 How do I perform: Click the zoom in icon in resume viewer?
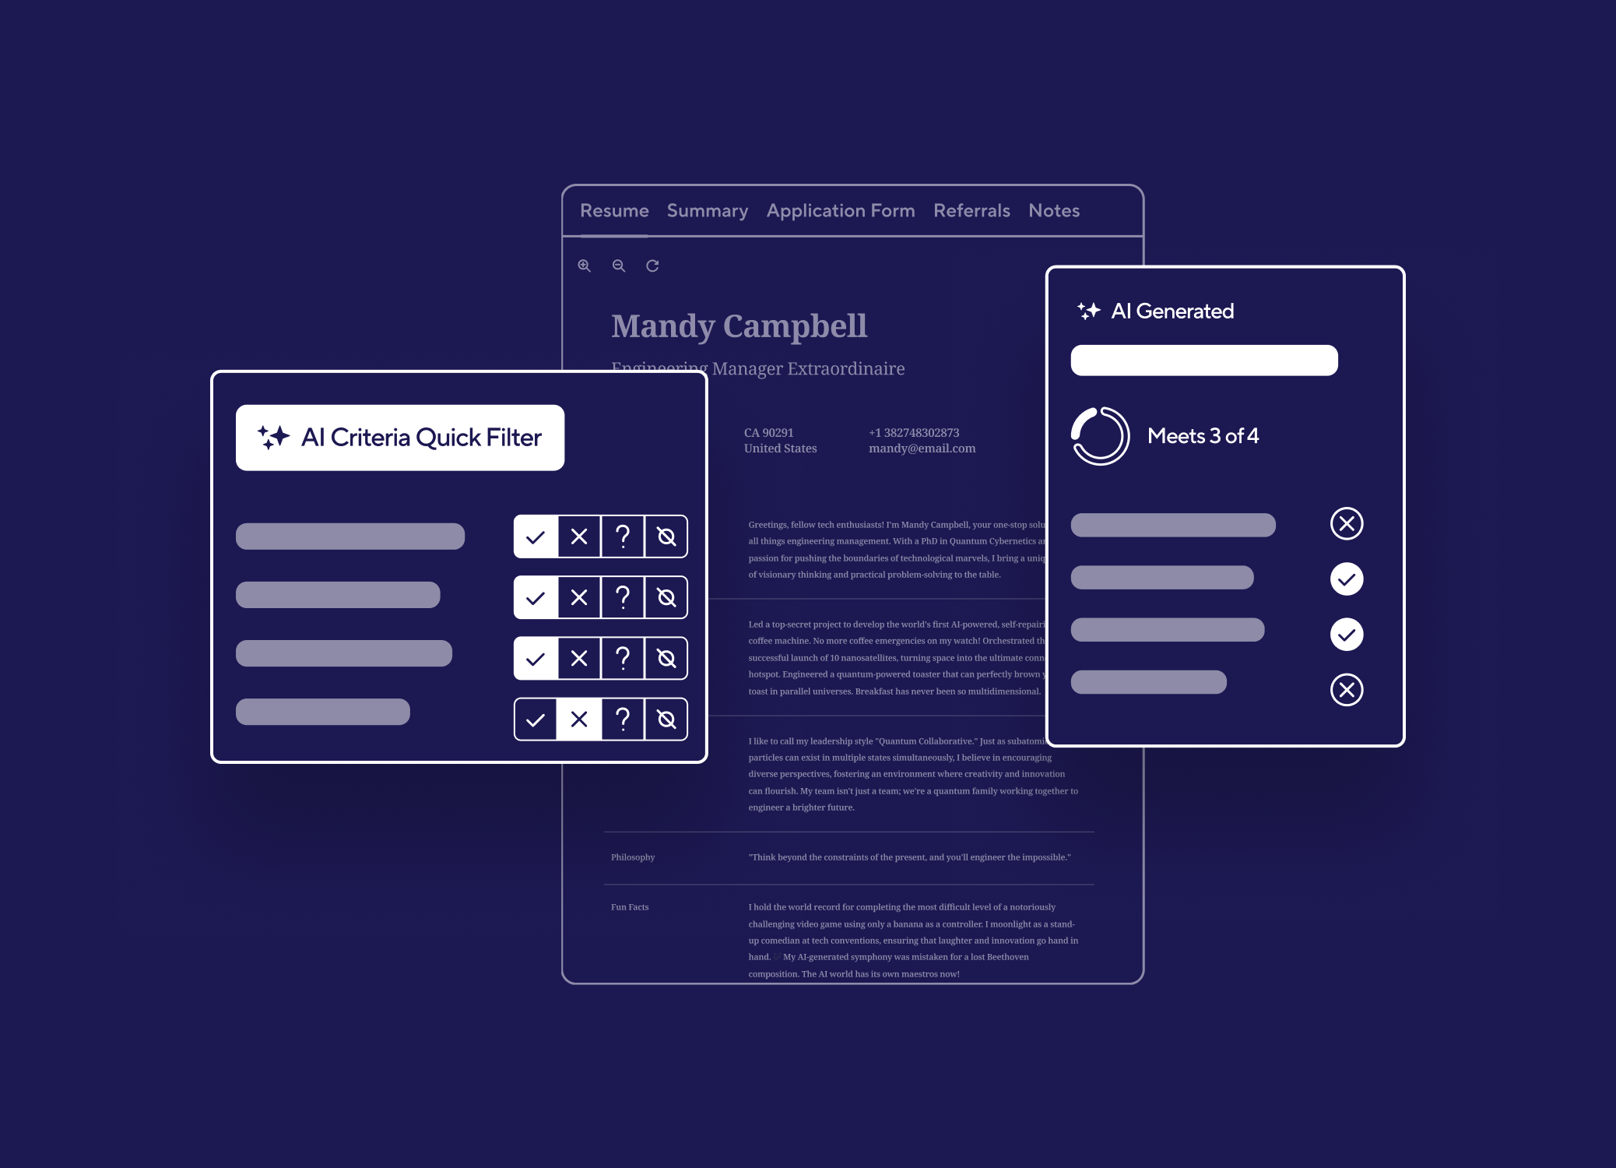[x=585, y=266]
